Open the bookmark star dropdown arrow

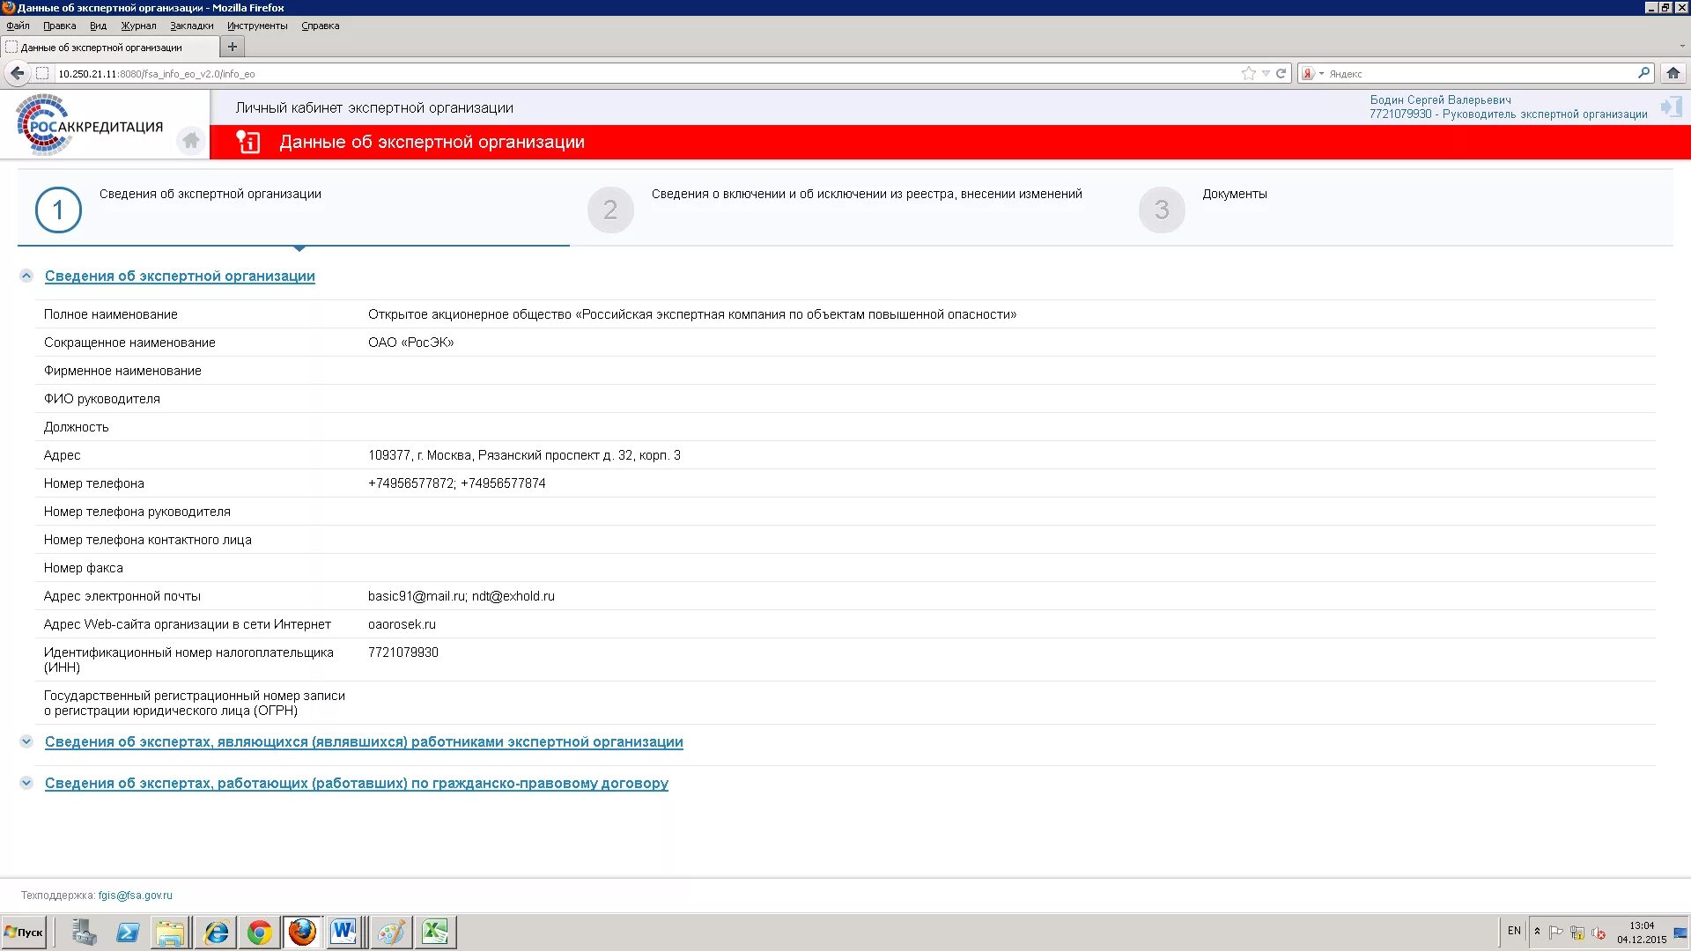coord(1266,74)
